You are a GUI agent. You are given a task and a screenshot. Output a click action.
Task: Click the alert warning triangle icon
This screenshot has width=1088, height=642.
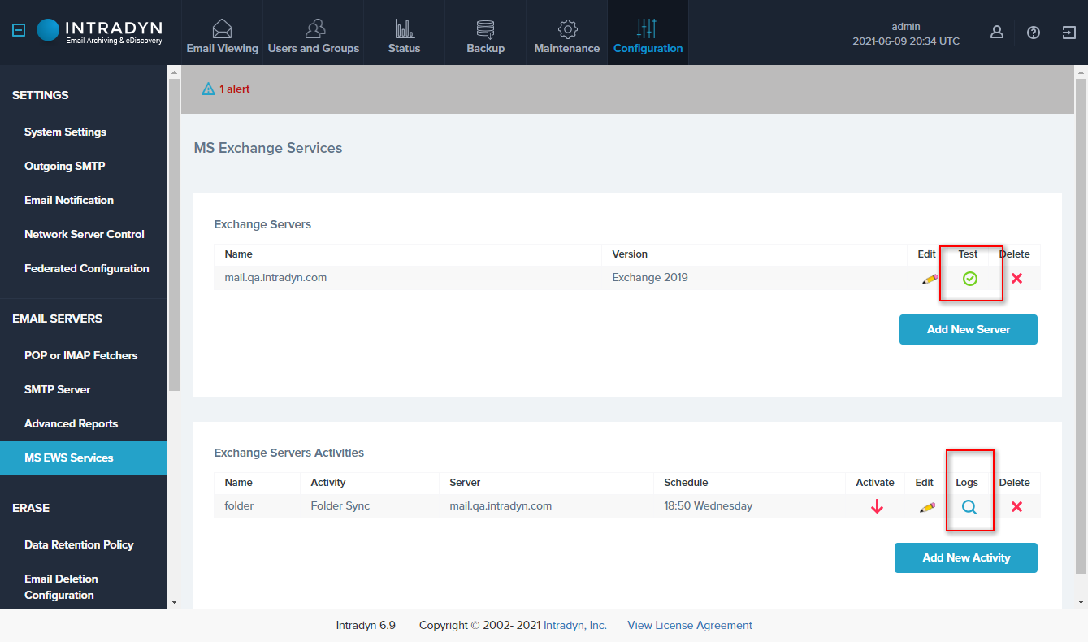click(208, 89)
